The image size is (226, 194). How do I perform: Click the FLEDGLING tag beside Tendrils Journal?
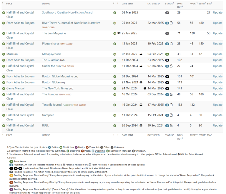click(68, 105)
